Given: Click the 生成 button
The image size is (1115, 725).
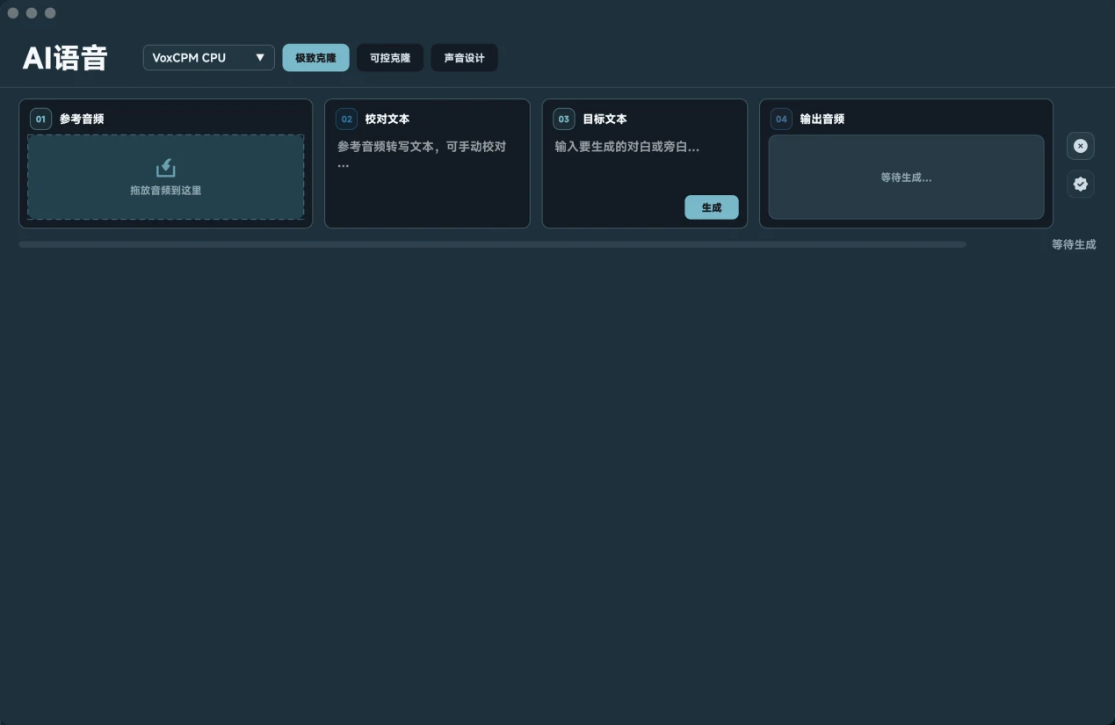Looking at the screenshot, I should point(712,207).
